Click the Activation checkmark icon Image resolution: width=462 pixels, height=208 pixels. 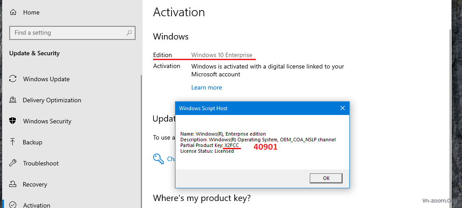pyautogui.click(x=13, y=205)
